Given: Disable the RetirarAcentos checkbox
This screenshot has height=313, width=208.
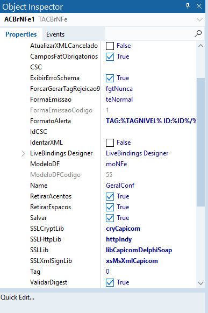Looking at the screenshot, I should click(x=110, y=196).
